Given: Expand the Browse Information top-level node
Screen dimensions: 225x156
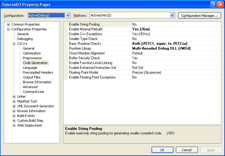Looking at the screenshot, I should click(14, 111).
